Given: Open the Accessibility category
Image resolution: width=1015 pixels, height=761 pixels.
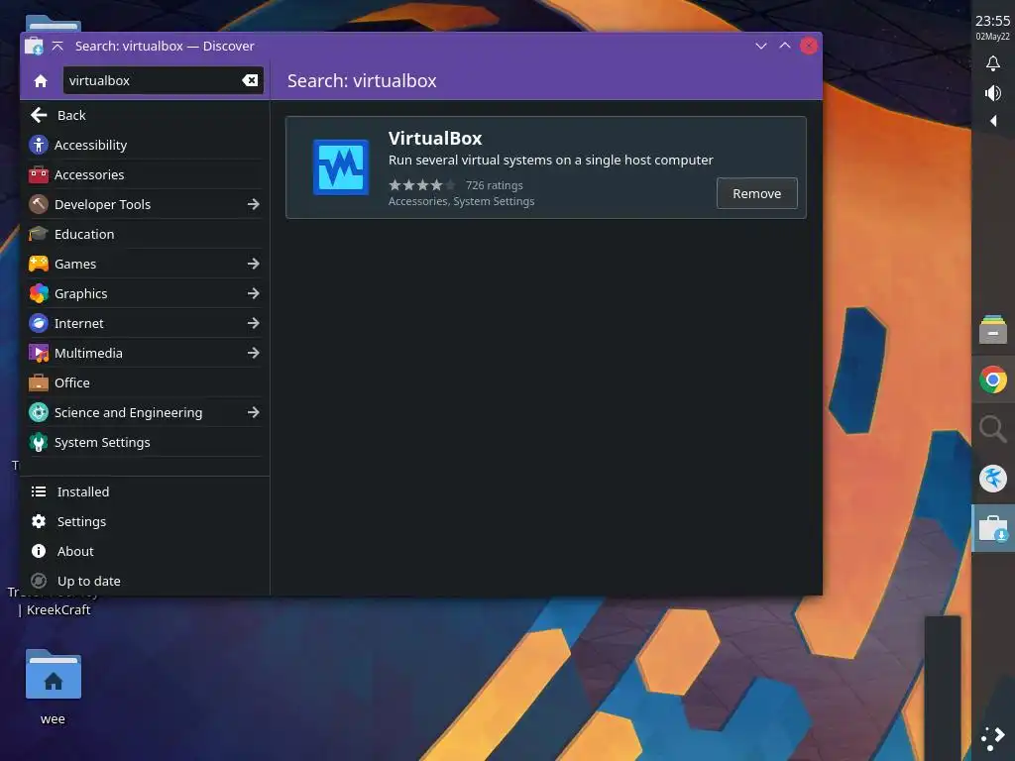Looking at the screenshot, I should click(145, 145).
